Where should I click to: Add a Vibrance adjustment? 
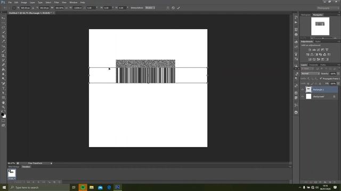(x=327, y=50)
